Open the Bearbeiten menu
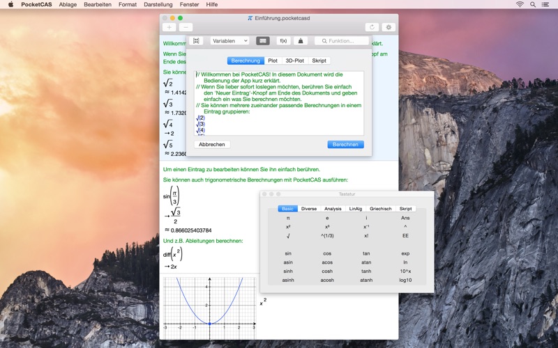This screenshot has width=558, height=348. pyautogui.click(x=98, y=5)
